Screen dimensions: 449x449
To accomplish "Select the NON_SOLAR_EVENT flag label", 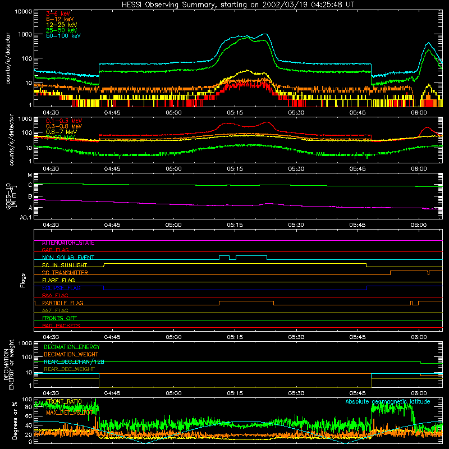I will (x=68, y=258).
